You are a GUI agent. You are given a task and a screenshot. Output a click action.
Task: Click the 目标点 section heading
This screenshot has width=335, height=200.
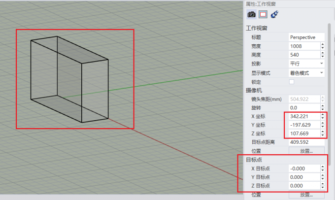(x=254, y=160)
